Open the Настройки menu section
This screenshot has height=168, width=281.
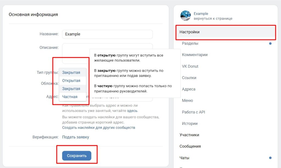coord(226,32)
